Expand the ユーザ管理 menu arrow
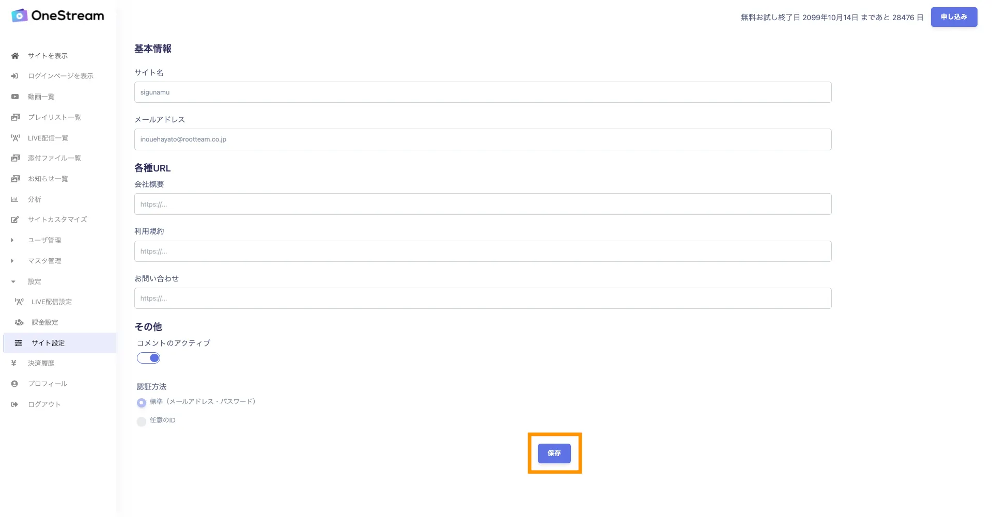 [12, 240]
